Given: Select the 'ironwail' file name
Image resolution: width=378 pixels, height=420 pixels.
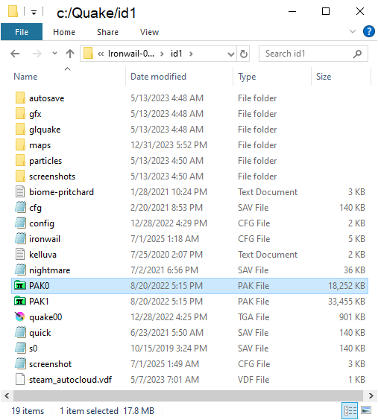Looking at the screenshot, I should (45, 239).
